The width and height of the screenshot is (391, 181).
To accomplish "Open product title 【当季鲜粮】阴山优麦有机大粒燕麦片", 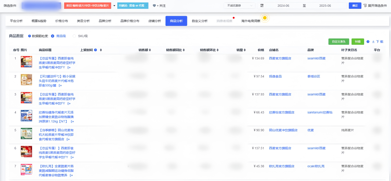I will 56,135.
